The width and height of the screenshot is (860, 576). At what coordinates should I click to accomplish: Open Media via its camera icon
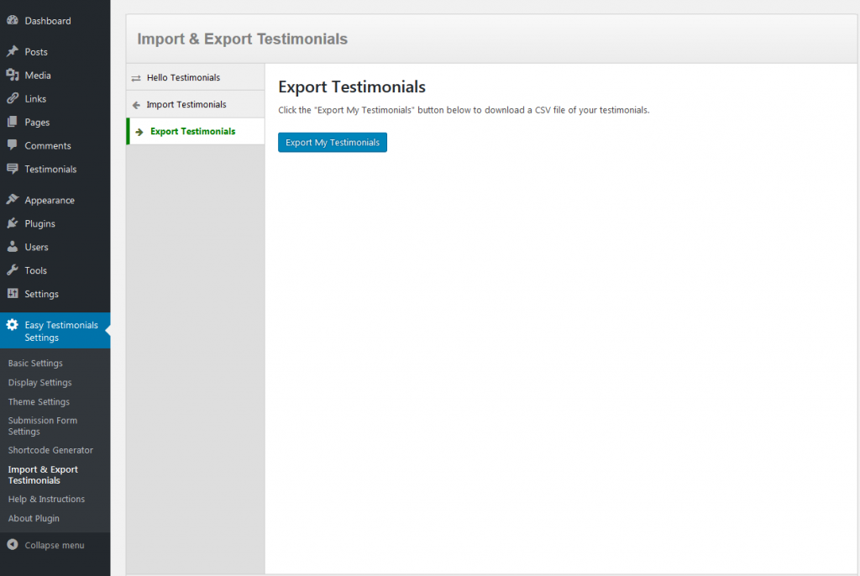(13, 75)
